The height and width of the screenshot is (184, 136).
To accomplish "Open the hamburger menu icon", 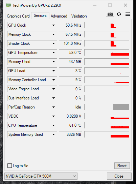I will click(128, 14).
